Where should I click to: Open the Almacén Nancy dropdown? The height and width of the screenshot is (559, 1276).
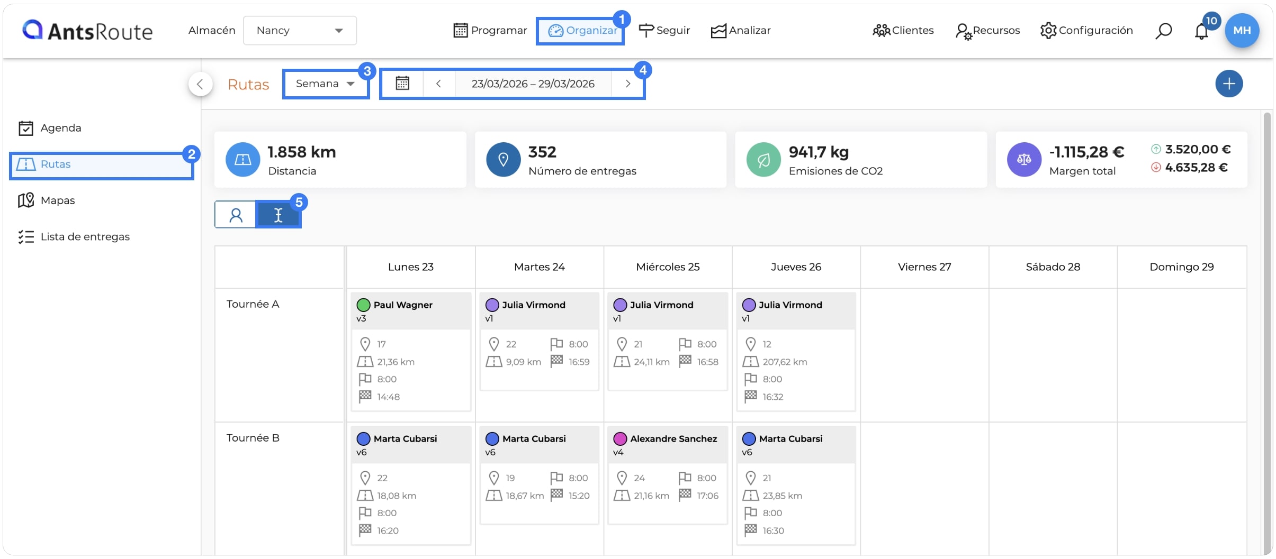pyautogui.click(x=300, y=31)
